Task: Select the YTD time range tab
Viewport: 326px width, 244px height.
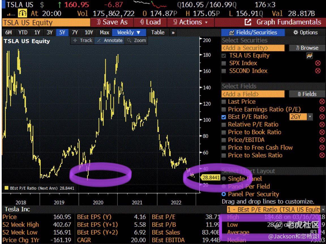Action: click(23, 32)
